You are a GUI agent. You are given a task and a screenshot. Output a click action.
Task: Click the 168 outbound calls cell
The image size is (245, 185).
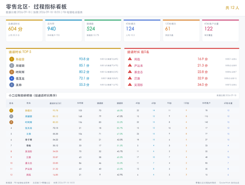click(80, 116)
